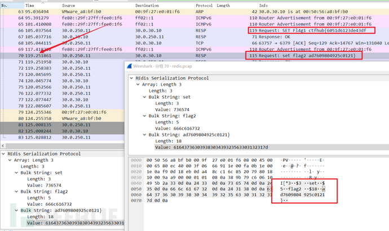Collapse Bulk String: set in main details pane
389x231 pixels.
coord(17,173)
